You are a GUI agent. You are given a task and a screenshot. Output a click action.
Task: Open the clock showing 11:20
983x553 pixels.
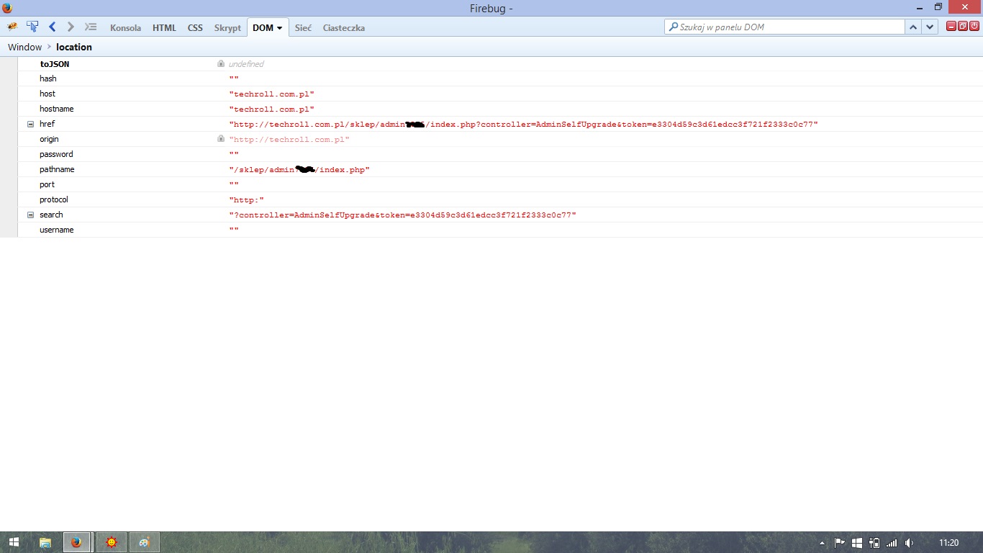click(949, 543)
